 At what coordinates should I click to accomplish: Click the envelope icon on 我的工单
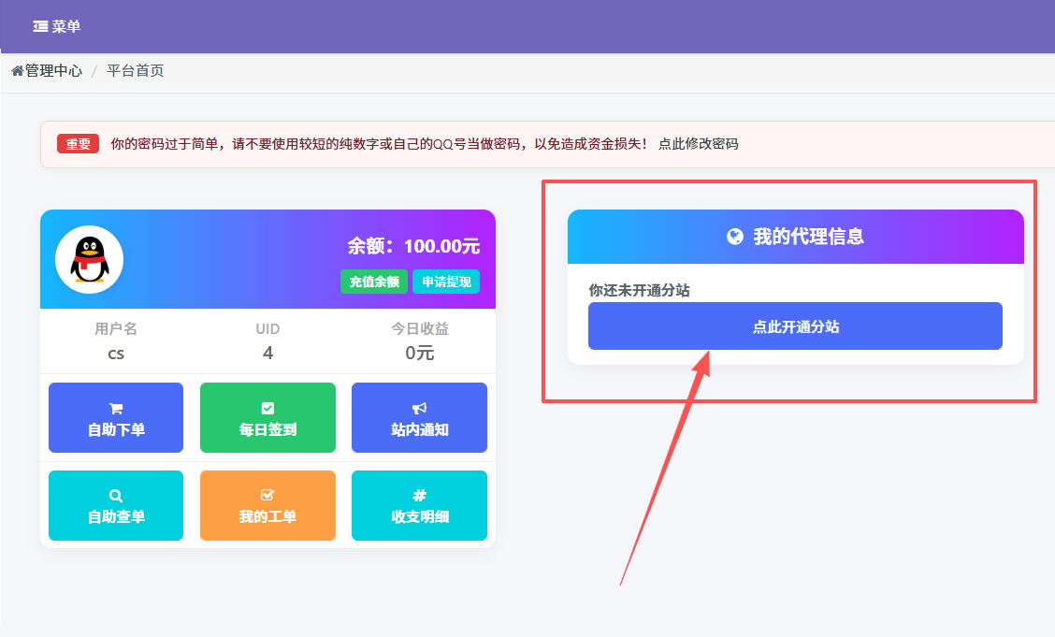[x=267, y=496]
